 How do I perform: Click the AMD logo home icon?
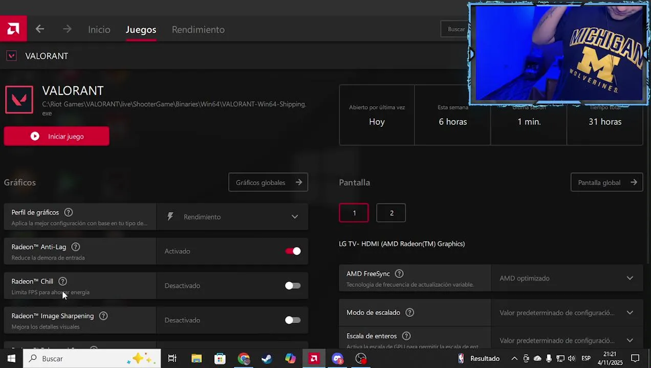[13, 29]
